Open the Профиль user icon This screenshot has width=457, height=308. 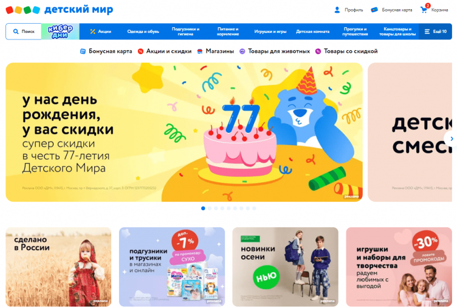point(337,10)
